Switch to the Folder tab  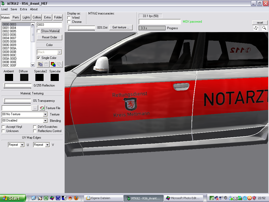tap(58, 17)
